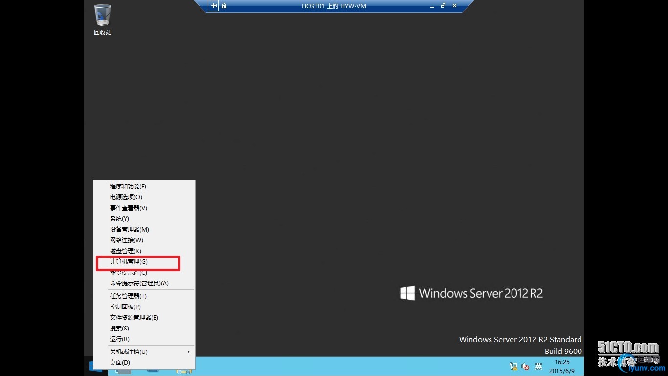Open the network status tray icon
This screenshot has height=376, width=668.
click(x=513, y=366)
